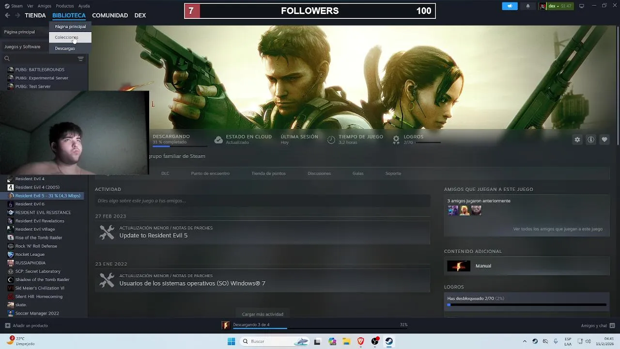This screenshot has width=620, height=349.
Task: Open the wrench icon for the Windows 7 news
Action: (107, 280)
